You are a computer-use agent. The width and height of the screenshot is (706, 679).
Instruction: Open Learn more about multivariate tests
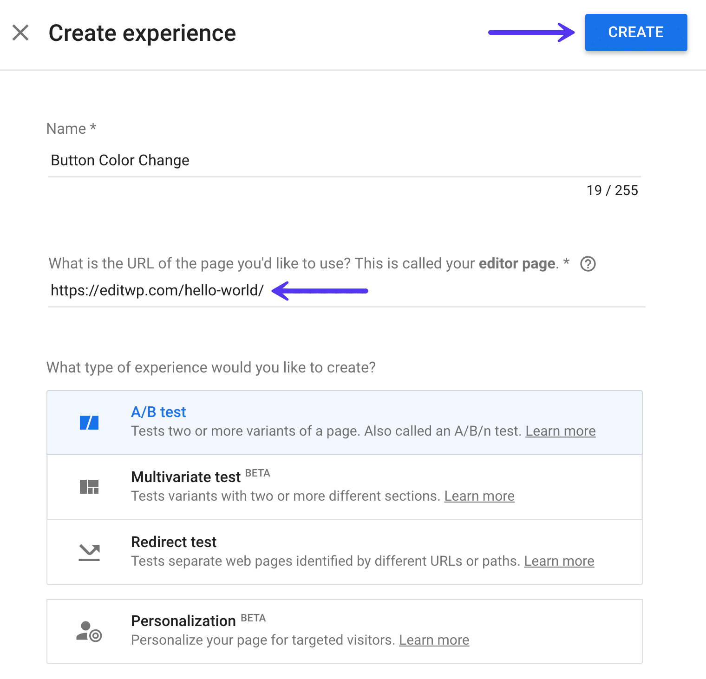[479, 496]
